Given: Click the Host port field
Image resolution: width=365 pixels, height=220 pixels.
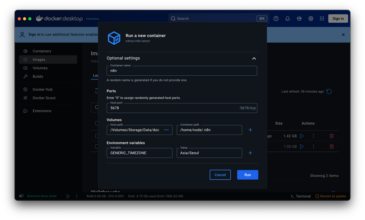Looking at the screenshot, I should tap(182, 108).
